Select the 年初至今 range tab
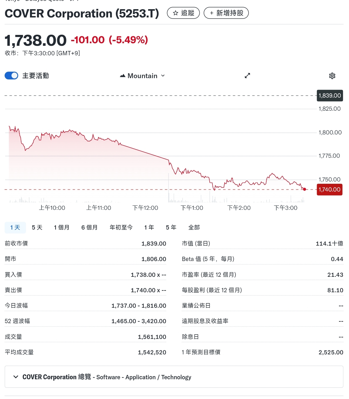 point(121,228)
